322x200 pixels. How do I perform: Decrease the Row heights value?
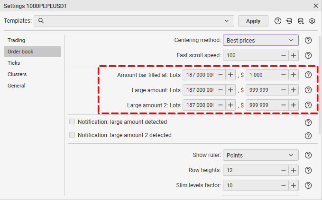[x=284, y=170]
